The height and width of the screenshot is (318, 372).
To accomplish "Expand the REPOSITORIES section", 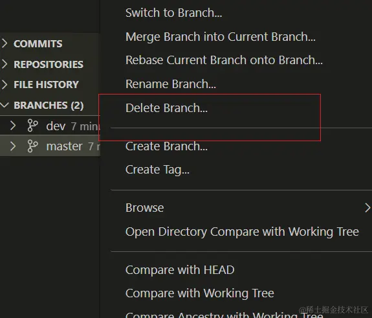I will click(x=5, y=64).
